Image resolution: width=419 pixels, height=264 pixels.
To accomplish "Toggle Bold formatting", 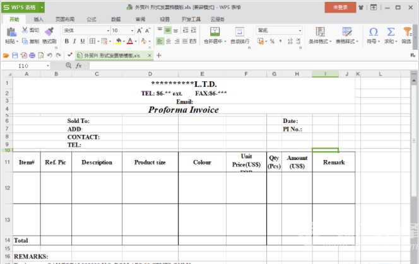I will tap(66, 42).
